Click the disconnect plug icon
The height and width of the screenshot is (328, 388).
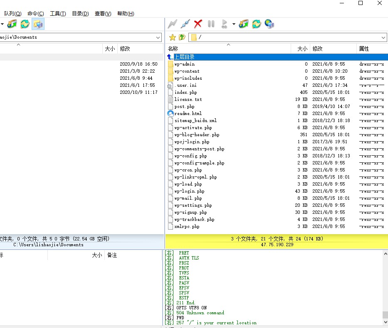click(185, 24)
